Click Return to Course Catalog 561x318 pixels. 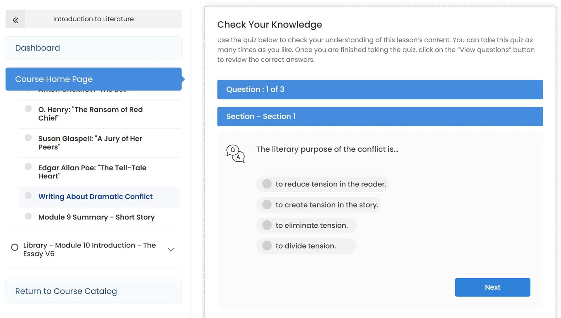click(93, 291)
